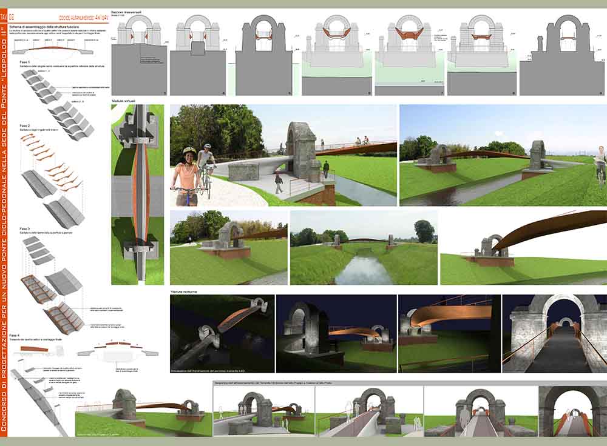Open the aerial night render of the bridge
The height and width of the screenshot is (446, 607).
[222, 333]
